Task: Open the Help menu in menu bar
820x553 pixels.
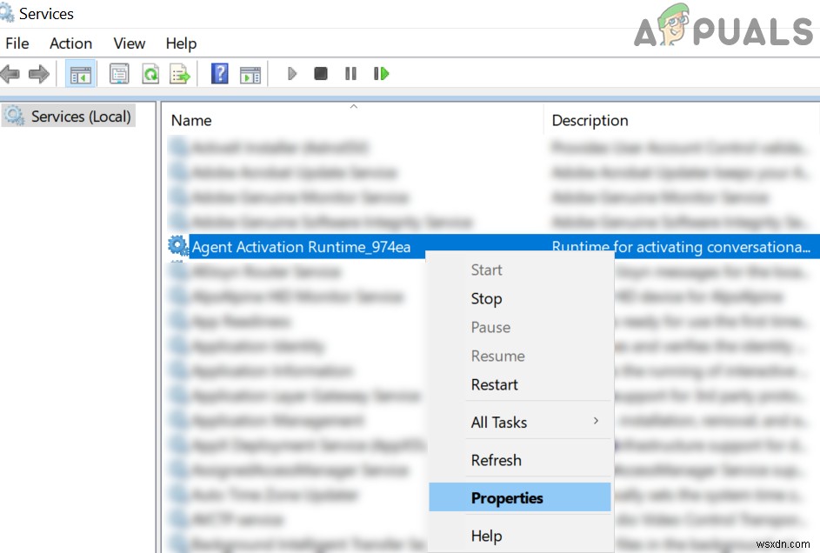Action: [x=181, y=43]
